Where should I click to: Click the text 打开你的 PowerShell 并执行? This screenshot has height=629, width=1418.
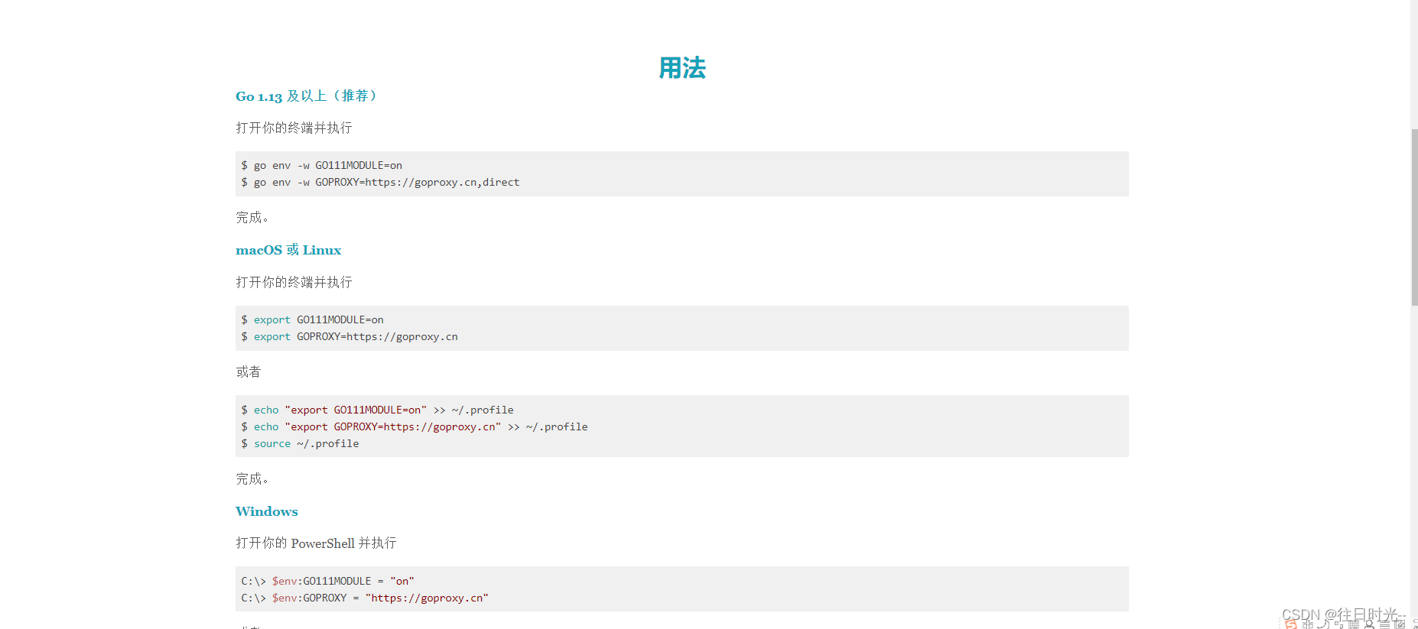pos(316,543)
